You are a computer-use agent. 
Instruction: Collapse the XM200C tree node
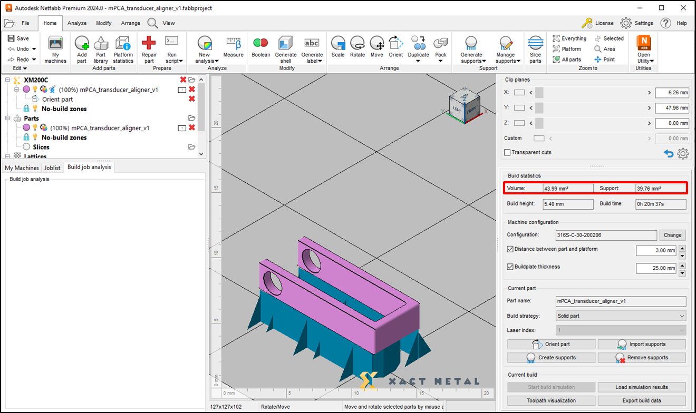[8, 80]
